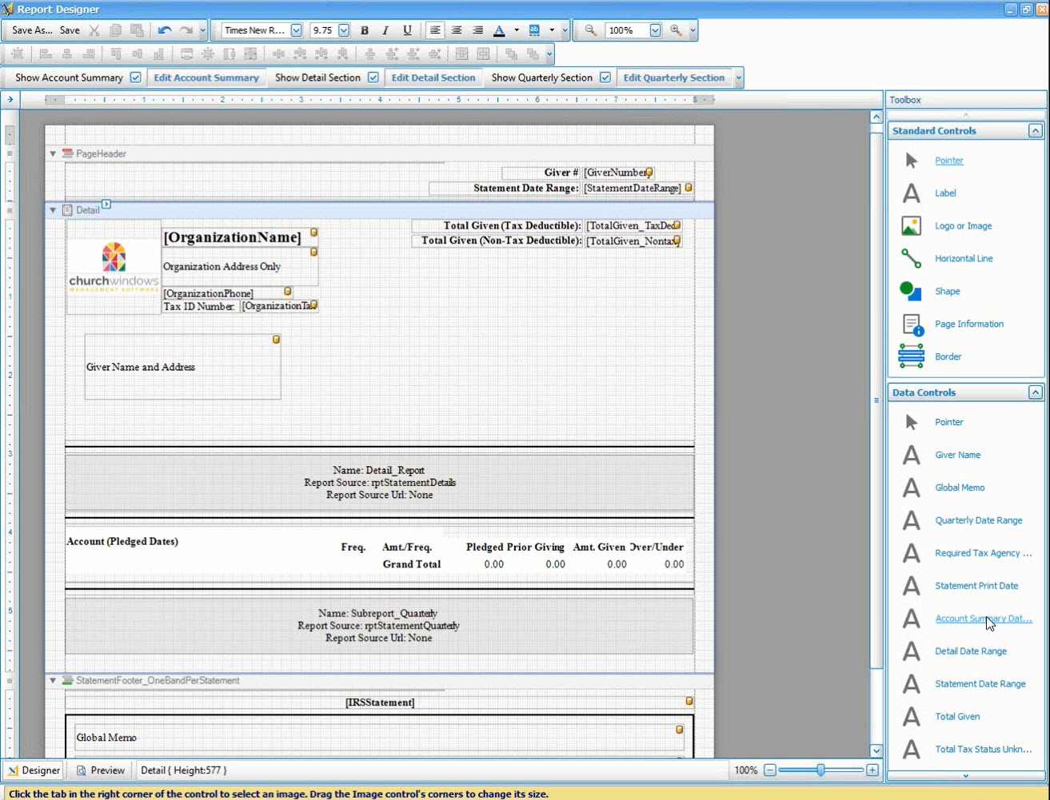Click the Italic formatting icon

click(385, 30)
